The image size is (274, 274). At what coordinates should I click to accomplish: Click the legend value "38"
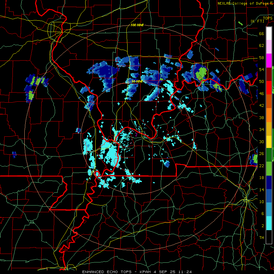point(262,118)
